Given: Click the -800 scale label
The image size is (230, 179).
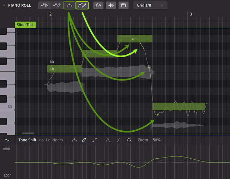Looking at the screenshot, I should point(6,176).
